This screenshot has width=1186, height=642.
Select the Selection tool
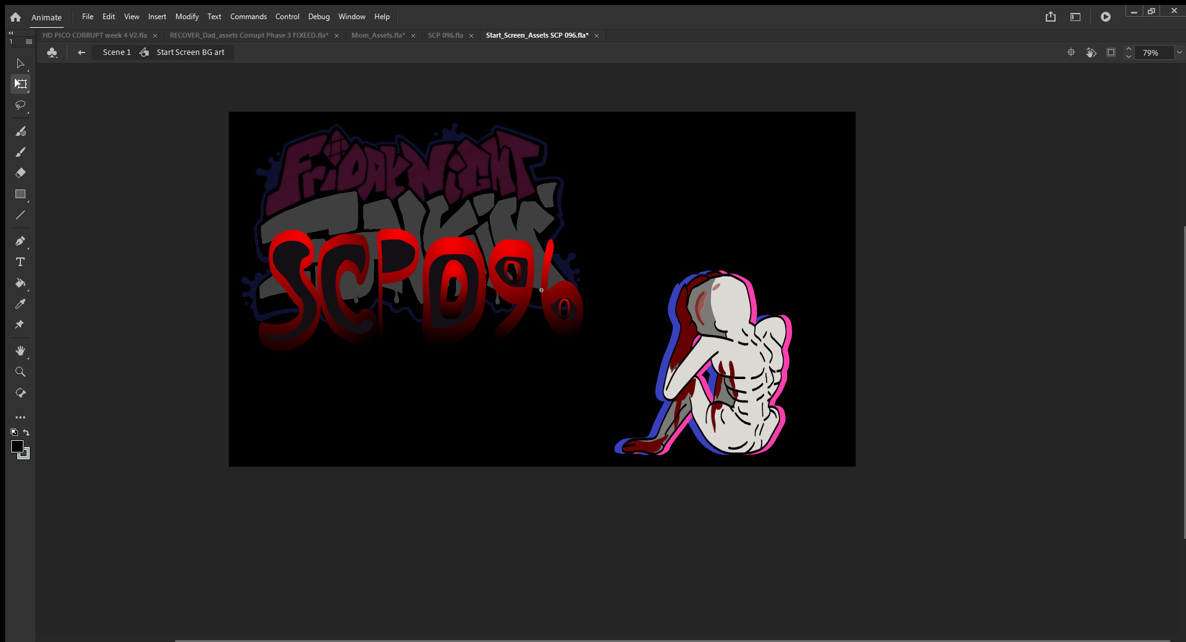[20, 64]
